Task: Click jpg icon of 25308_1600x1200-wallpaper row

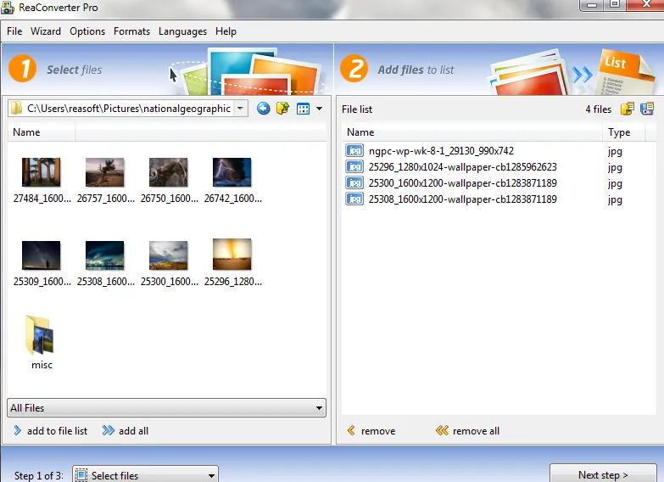Action: coord(354,199)
